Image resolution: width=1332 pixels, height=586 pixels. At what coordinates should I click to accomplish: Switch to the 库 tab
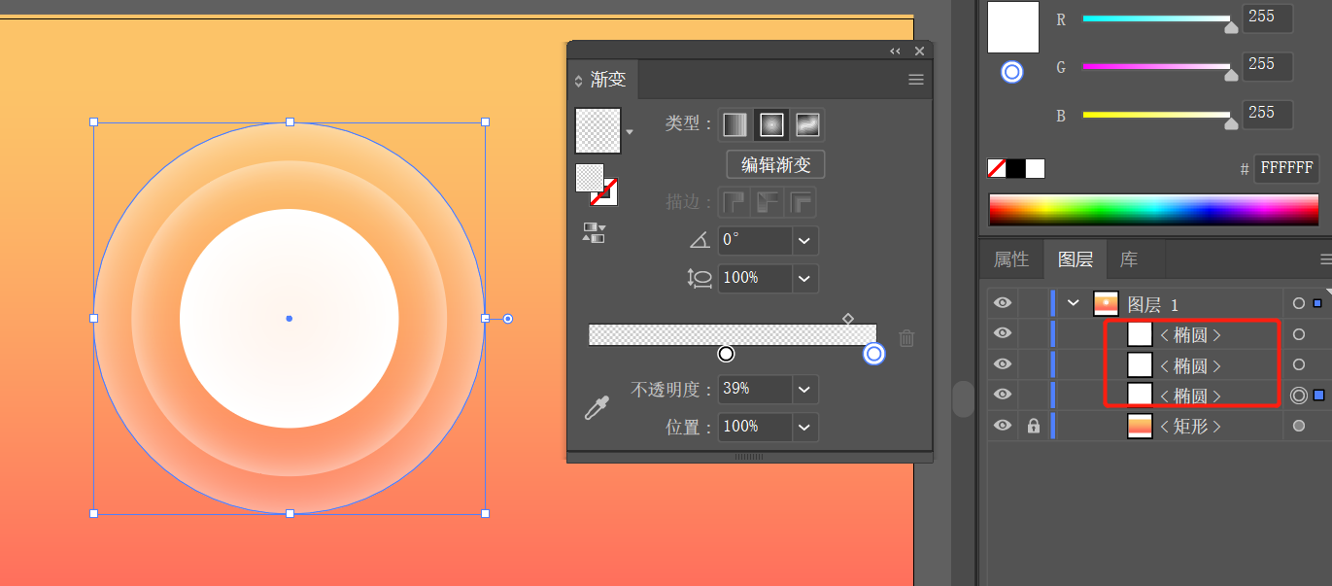tap(1129, 259)
